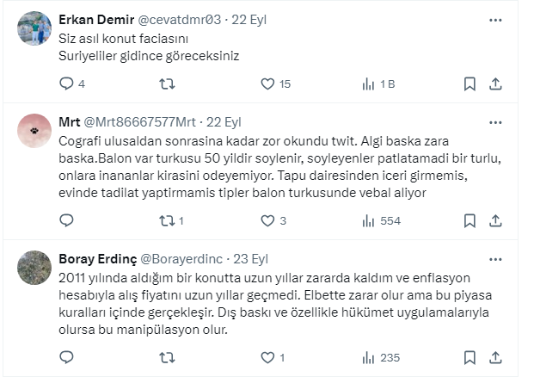View analytics on Mrt's tweet

tap(368, 220)
